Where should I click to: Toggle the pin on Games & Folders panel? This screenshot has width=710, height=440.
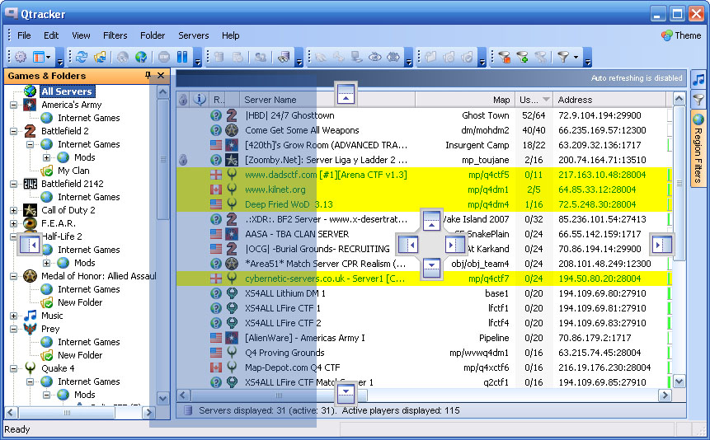148,75
